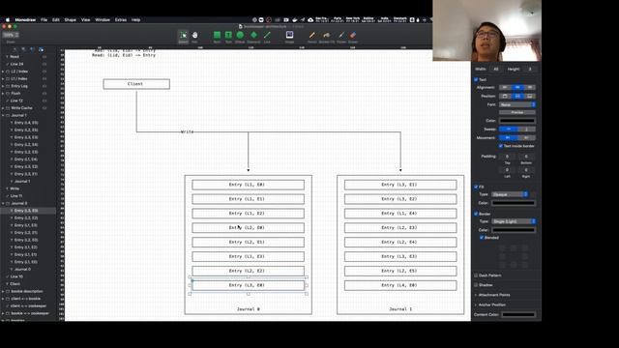The width and height of the screenshot is (619, 348).
Task: Open the Font dropdown
Action: tap(517, 104)
